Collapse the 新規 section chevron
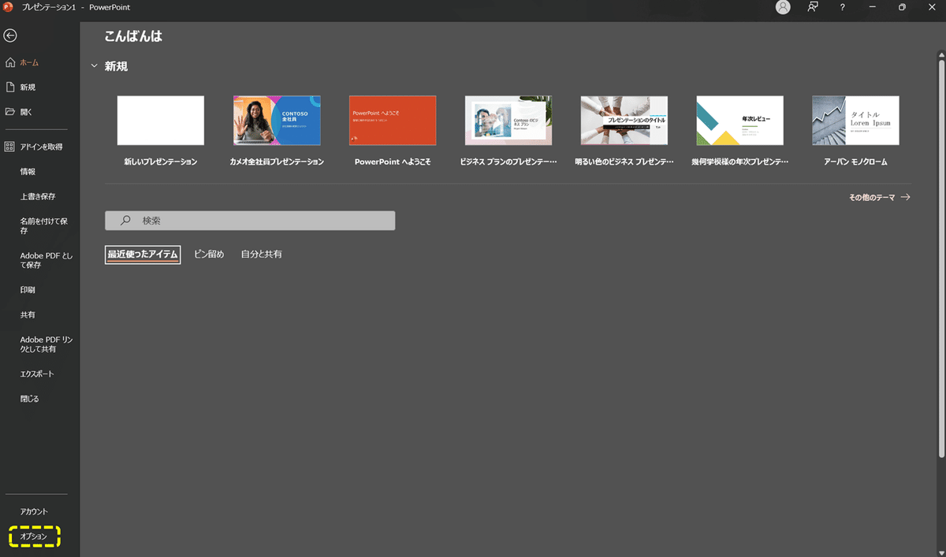Screen dimensions: 946x557 (95, 66)
